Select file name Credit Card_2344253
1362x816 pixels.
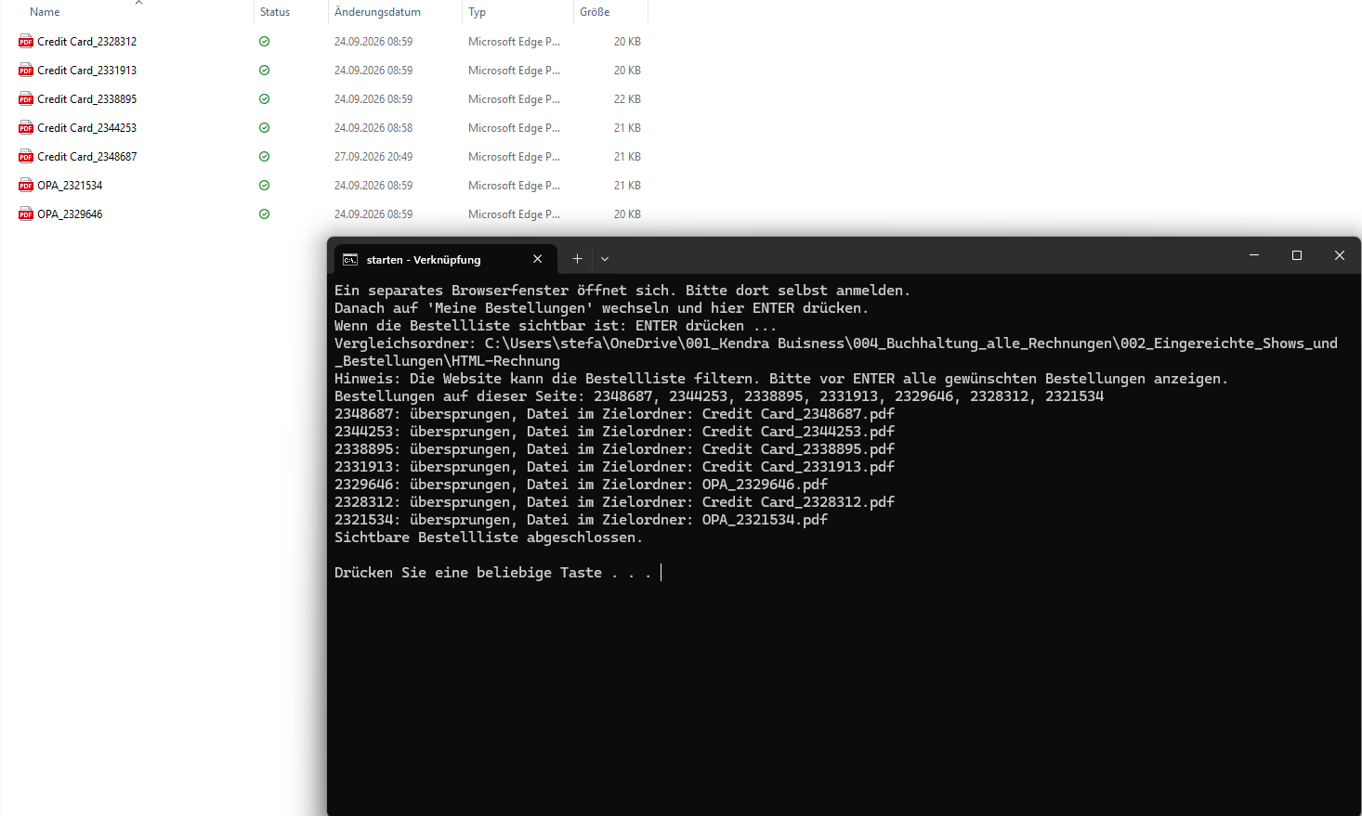pos(87,128)
